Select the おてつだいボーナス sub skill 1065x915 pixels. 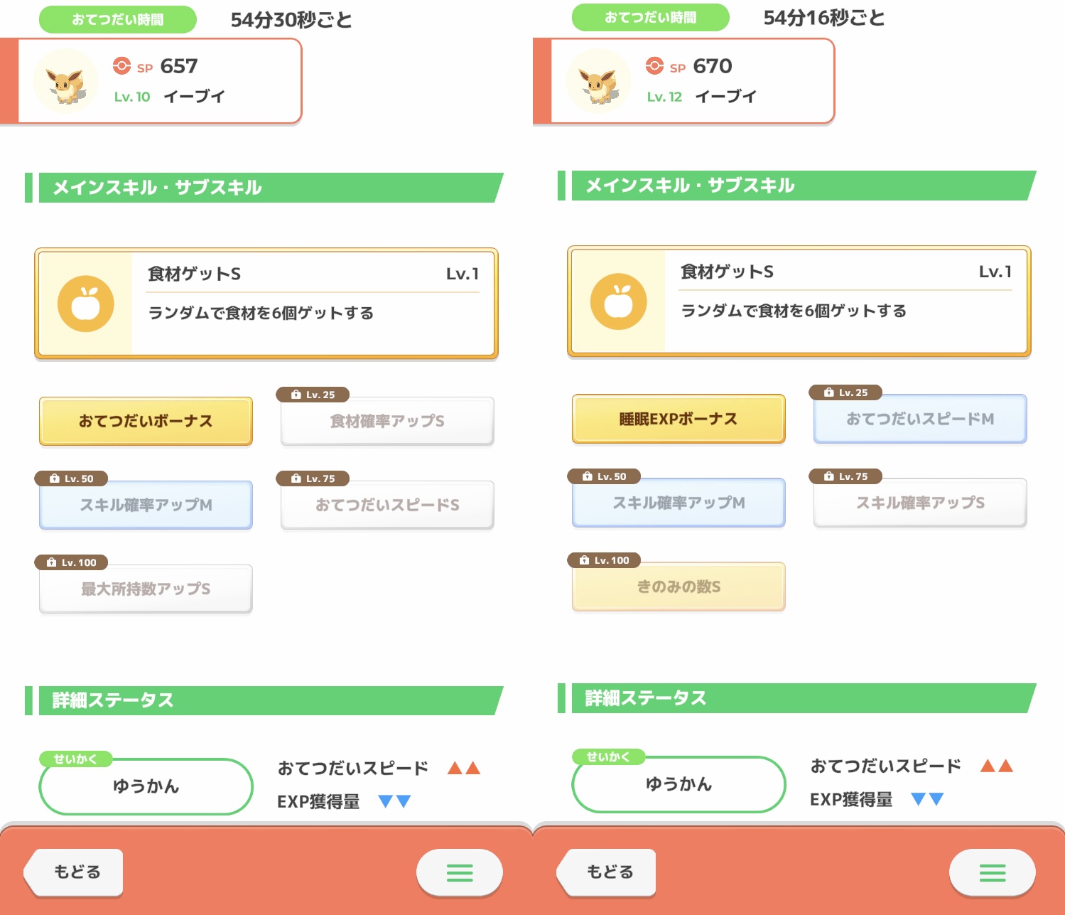[146, 421]
